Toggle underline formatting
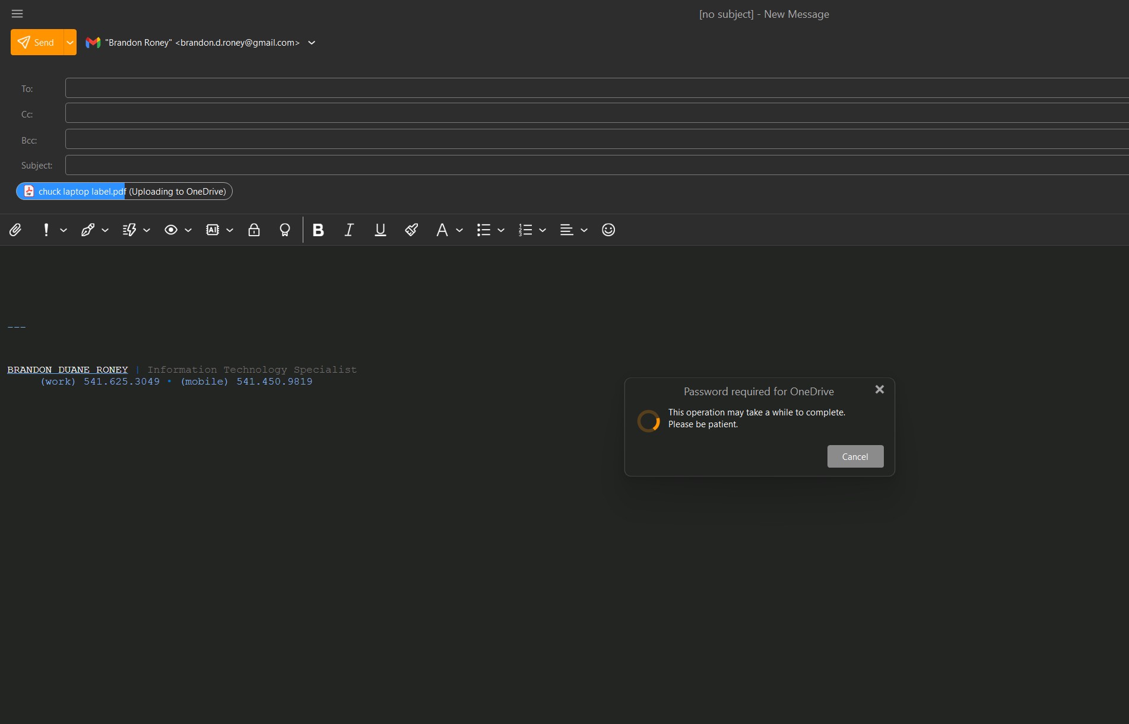This screenshot has width=1129, height=724. [x=380, y=230]
